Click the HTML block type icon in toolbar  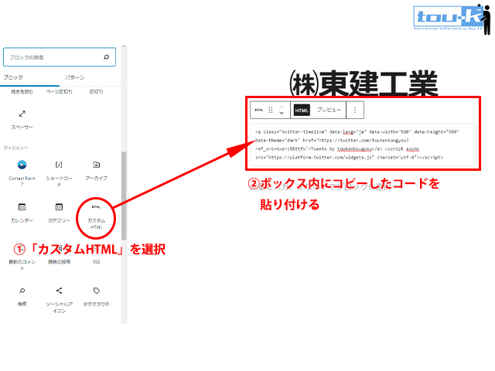259,110
